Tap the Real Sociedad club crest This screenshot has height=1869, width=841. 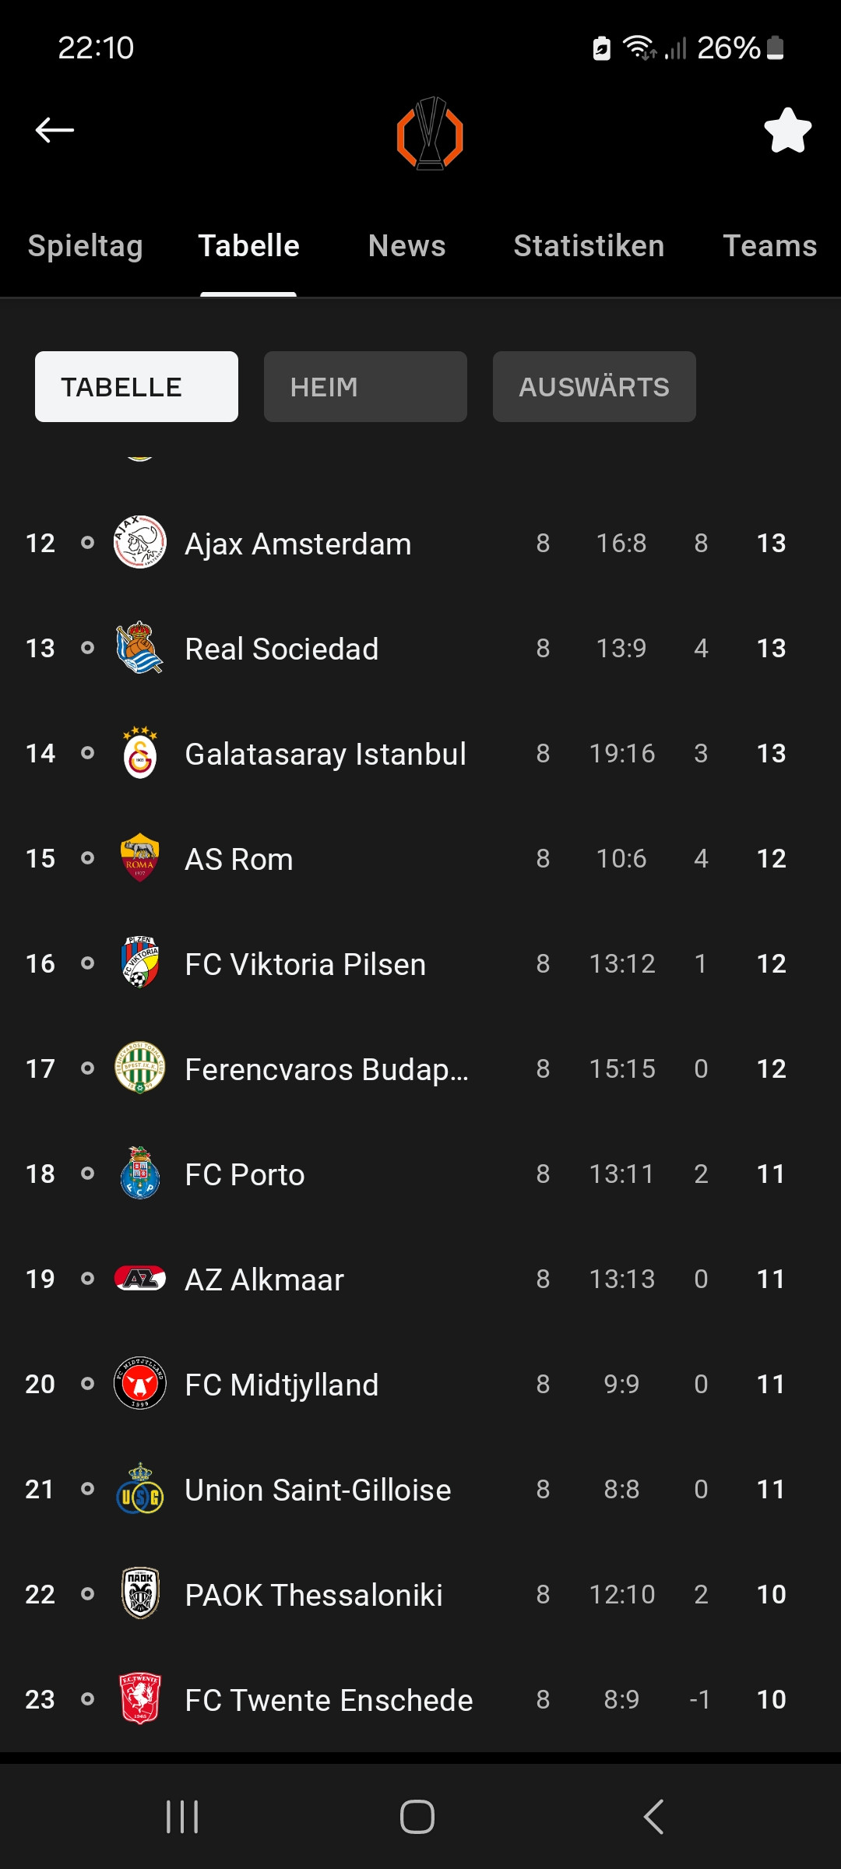[x=140, y=648]
